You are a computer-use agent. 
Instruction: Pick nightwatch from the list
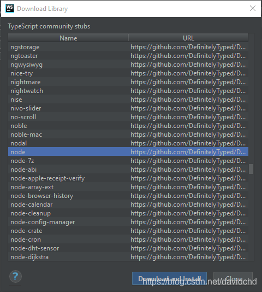(x=128, y=91)
